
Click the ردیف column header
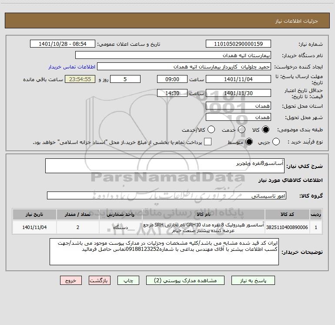pos(316,214)
